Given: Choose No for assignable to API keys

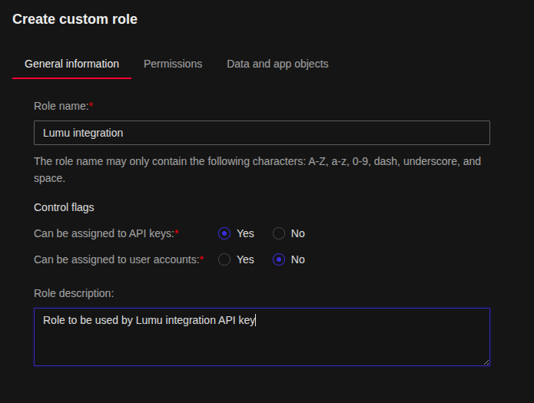Looking at the screenshot, I should [280, 233].
